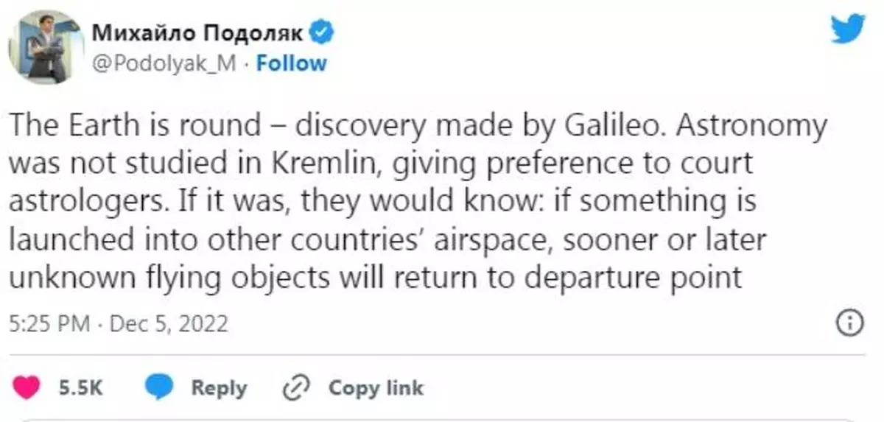This screenshot has height=422, width=884.
Task: Click the 5.5K likes count
Action: tap(80, 388)
